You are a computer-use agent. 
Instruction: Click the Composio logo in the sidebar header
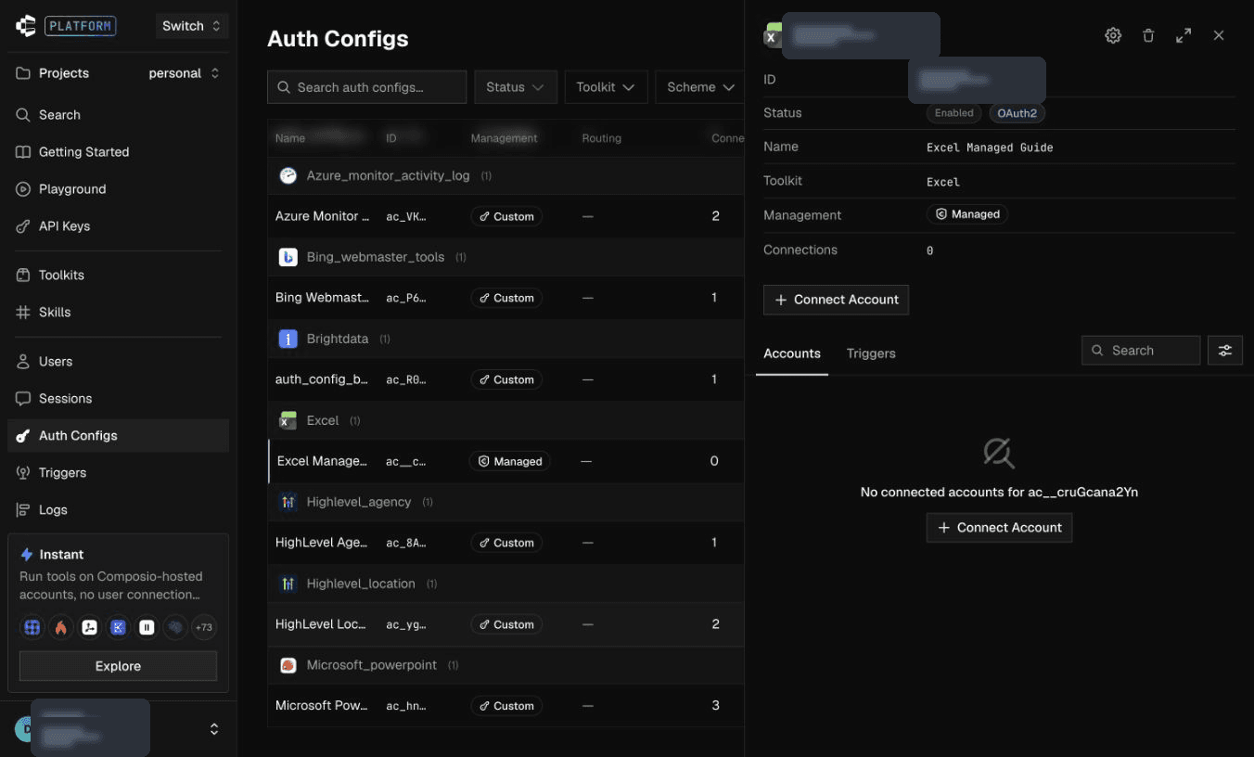[x=26, y=26]
